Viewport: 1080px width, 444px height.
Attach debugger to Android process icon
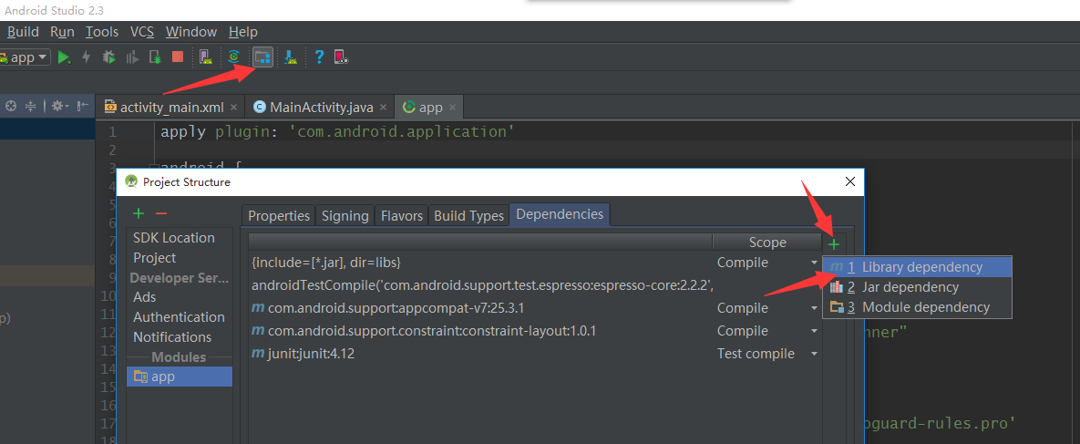pos(155,57)
